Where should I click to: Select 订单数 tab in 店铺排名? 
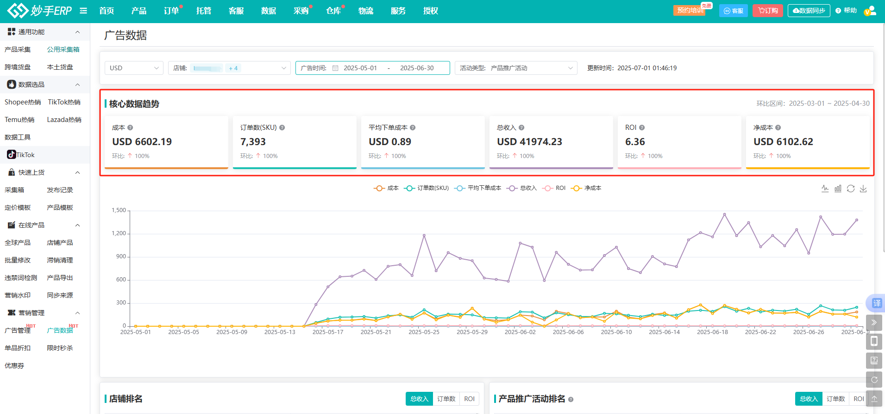tap(446, 399)
